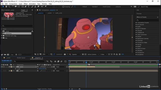This screenshot has width=161, height=90.
Task: Click the current time indicator playhead
Action: click(86, 62)
